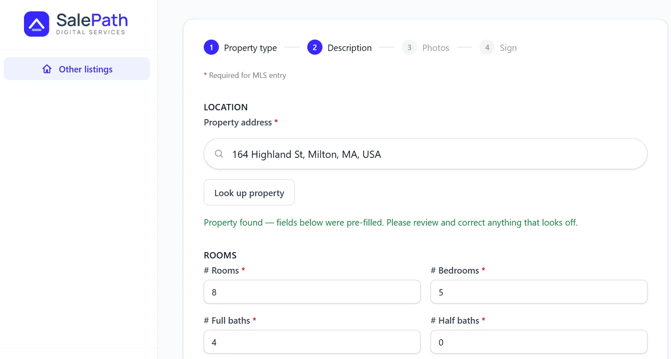Click the '# Rooms' field label
Image resolution: width=671 pixels, height=359 pixels.
(224, 271)
